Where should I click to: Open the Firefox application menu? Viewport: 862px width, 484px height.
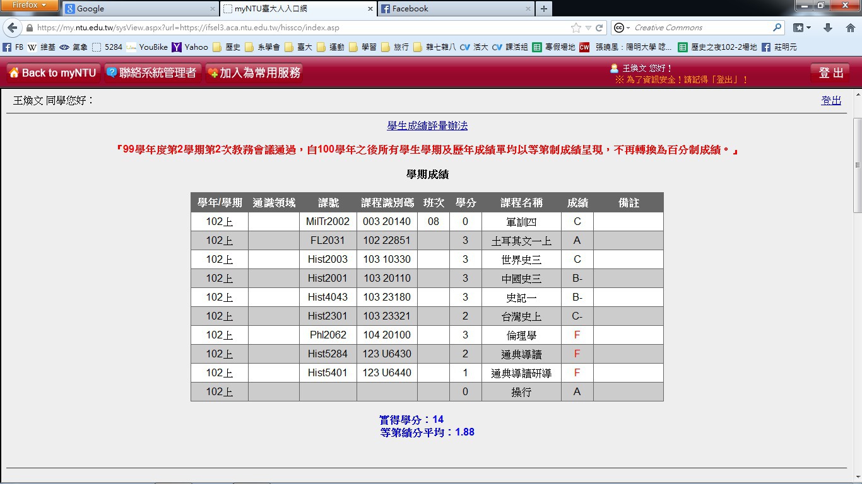(30, 6)
